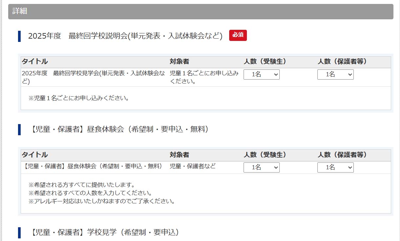
Task: Expand the 受験生 count dropdown for 昼食体験会
Action: (261, 167)
